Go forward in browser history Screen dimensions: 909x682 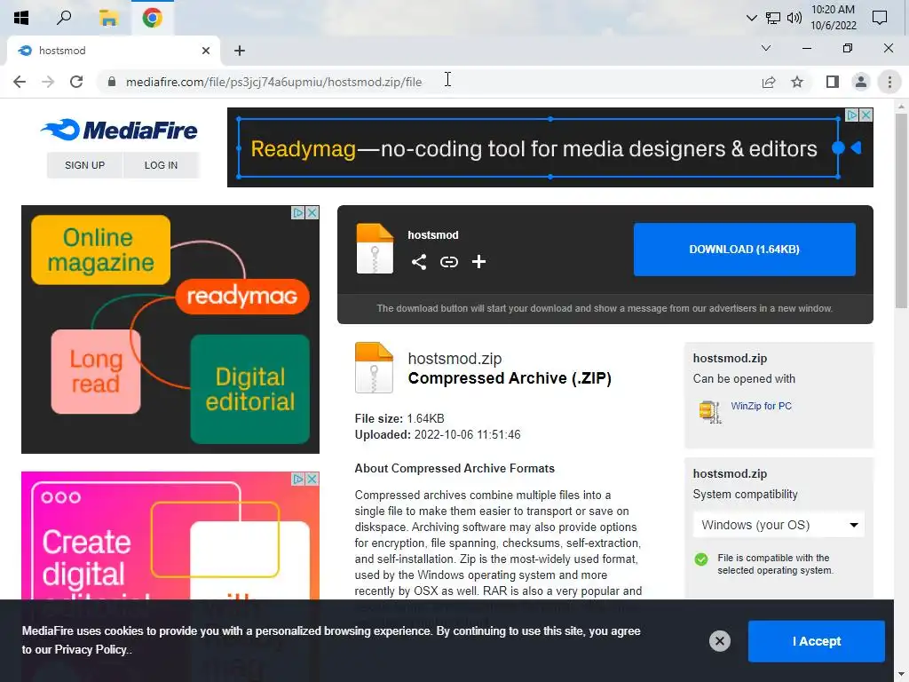(48, 82)
